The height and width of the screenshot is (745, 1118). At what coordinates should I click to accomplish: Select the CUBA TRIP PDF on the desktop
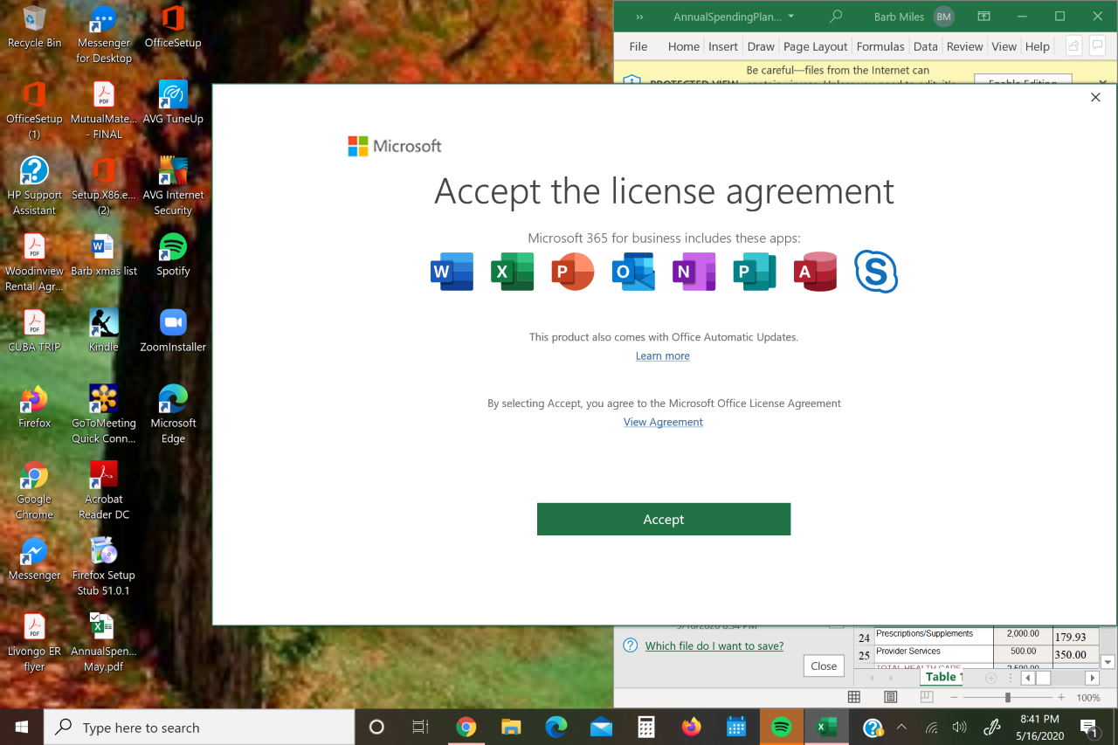coord(34,330)
